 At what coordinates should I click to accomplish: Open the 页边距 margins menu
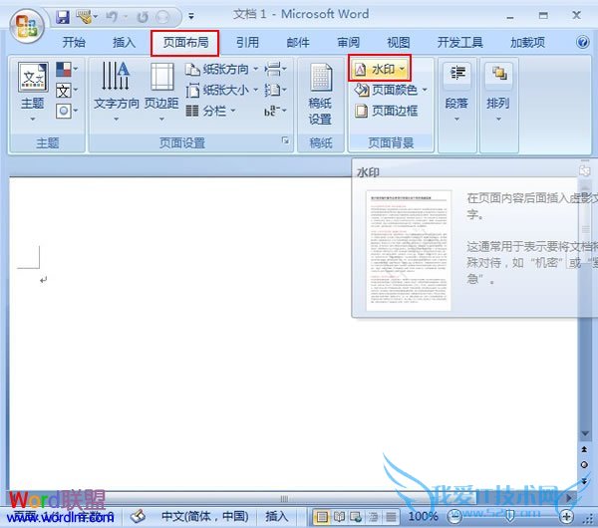[161, 92]
